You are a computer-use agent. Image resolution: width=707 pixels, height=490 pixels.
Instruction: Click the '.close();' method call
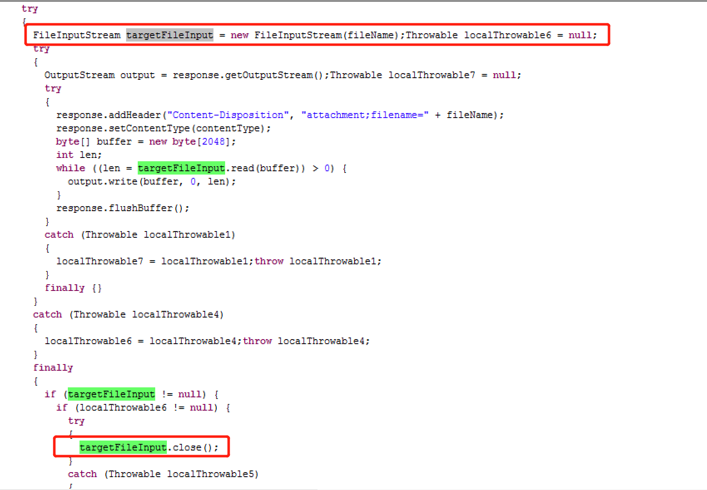tap(193, 448)
